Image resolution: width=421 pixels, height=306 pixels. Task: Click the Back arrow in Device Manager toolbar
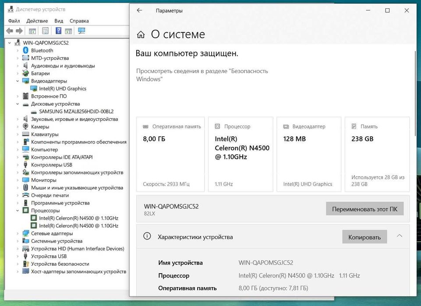[10, 31]
